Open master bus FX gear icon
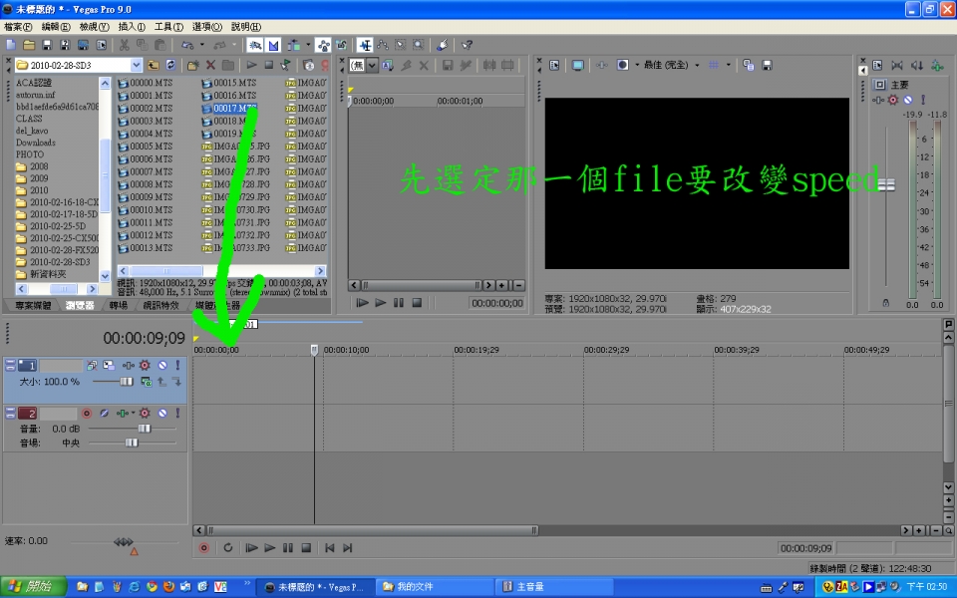This screenshot has width=957, height=598. coord(893,100)
